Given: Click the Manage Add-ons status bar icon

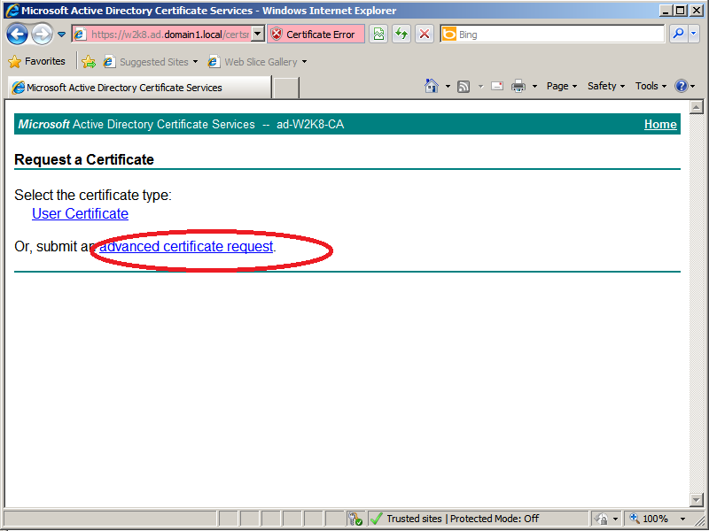Looking at the screenshot, I should point(355,519).
